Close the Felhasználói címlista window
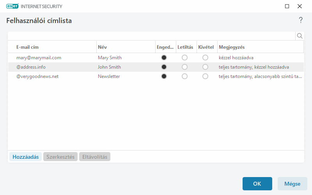Screen dimensions: 312x195 (300, 6)
